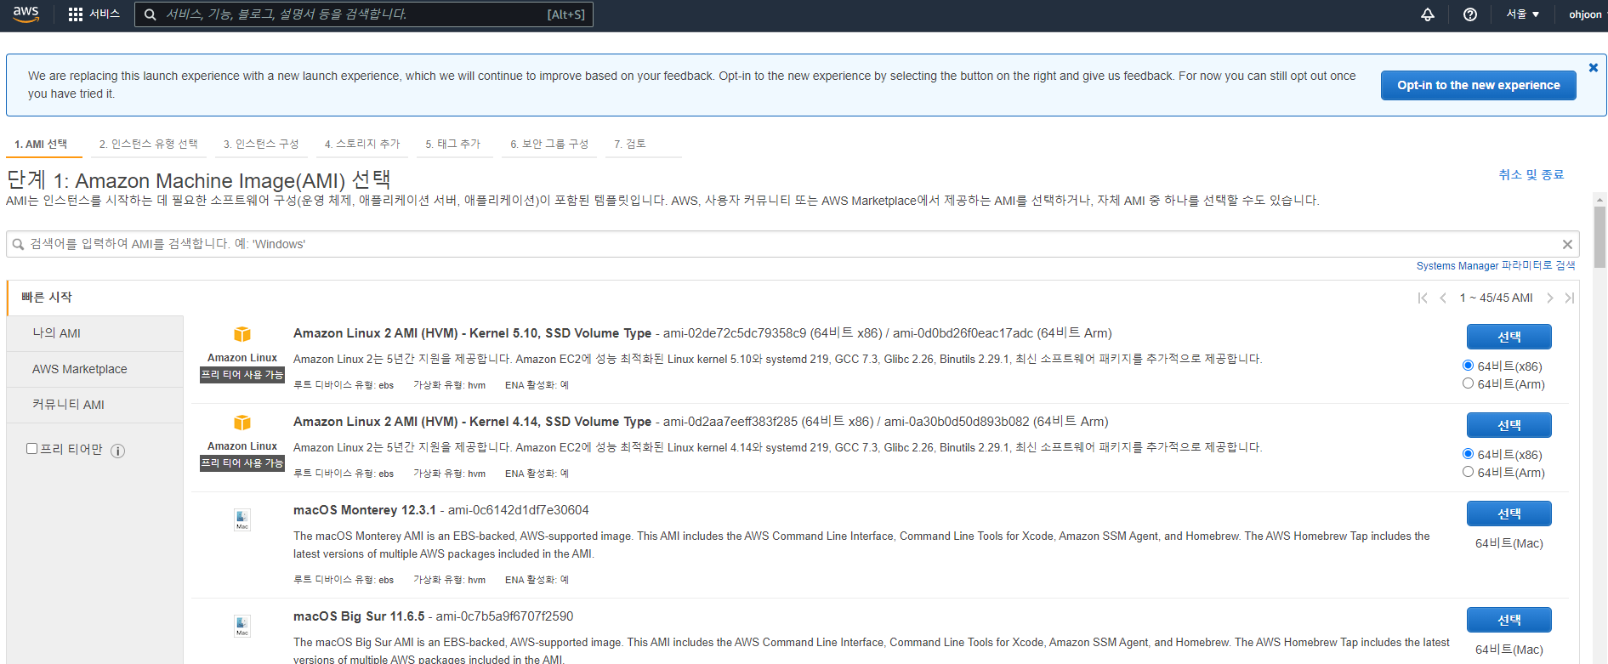This screenshot has width=1608, height=664.
Task: Open 나의 AMI in sidebar
Action: tap(95, 333)
